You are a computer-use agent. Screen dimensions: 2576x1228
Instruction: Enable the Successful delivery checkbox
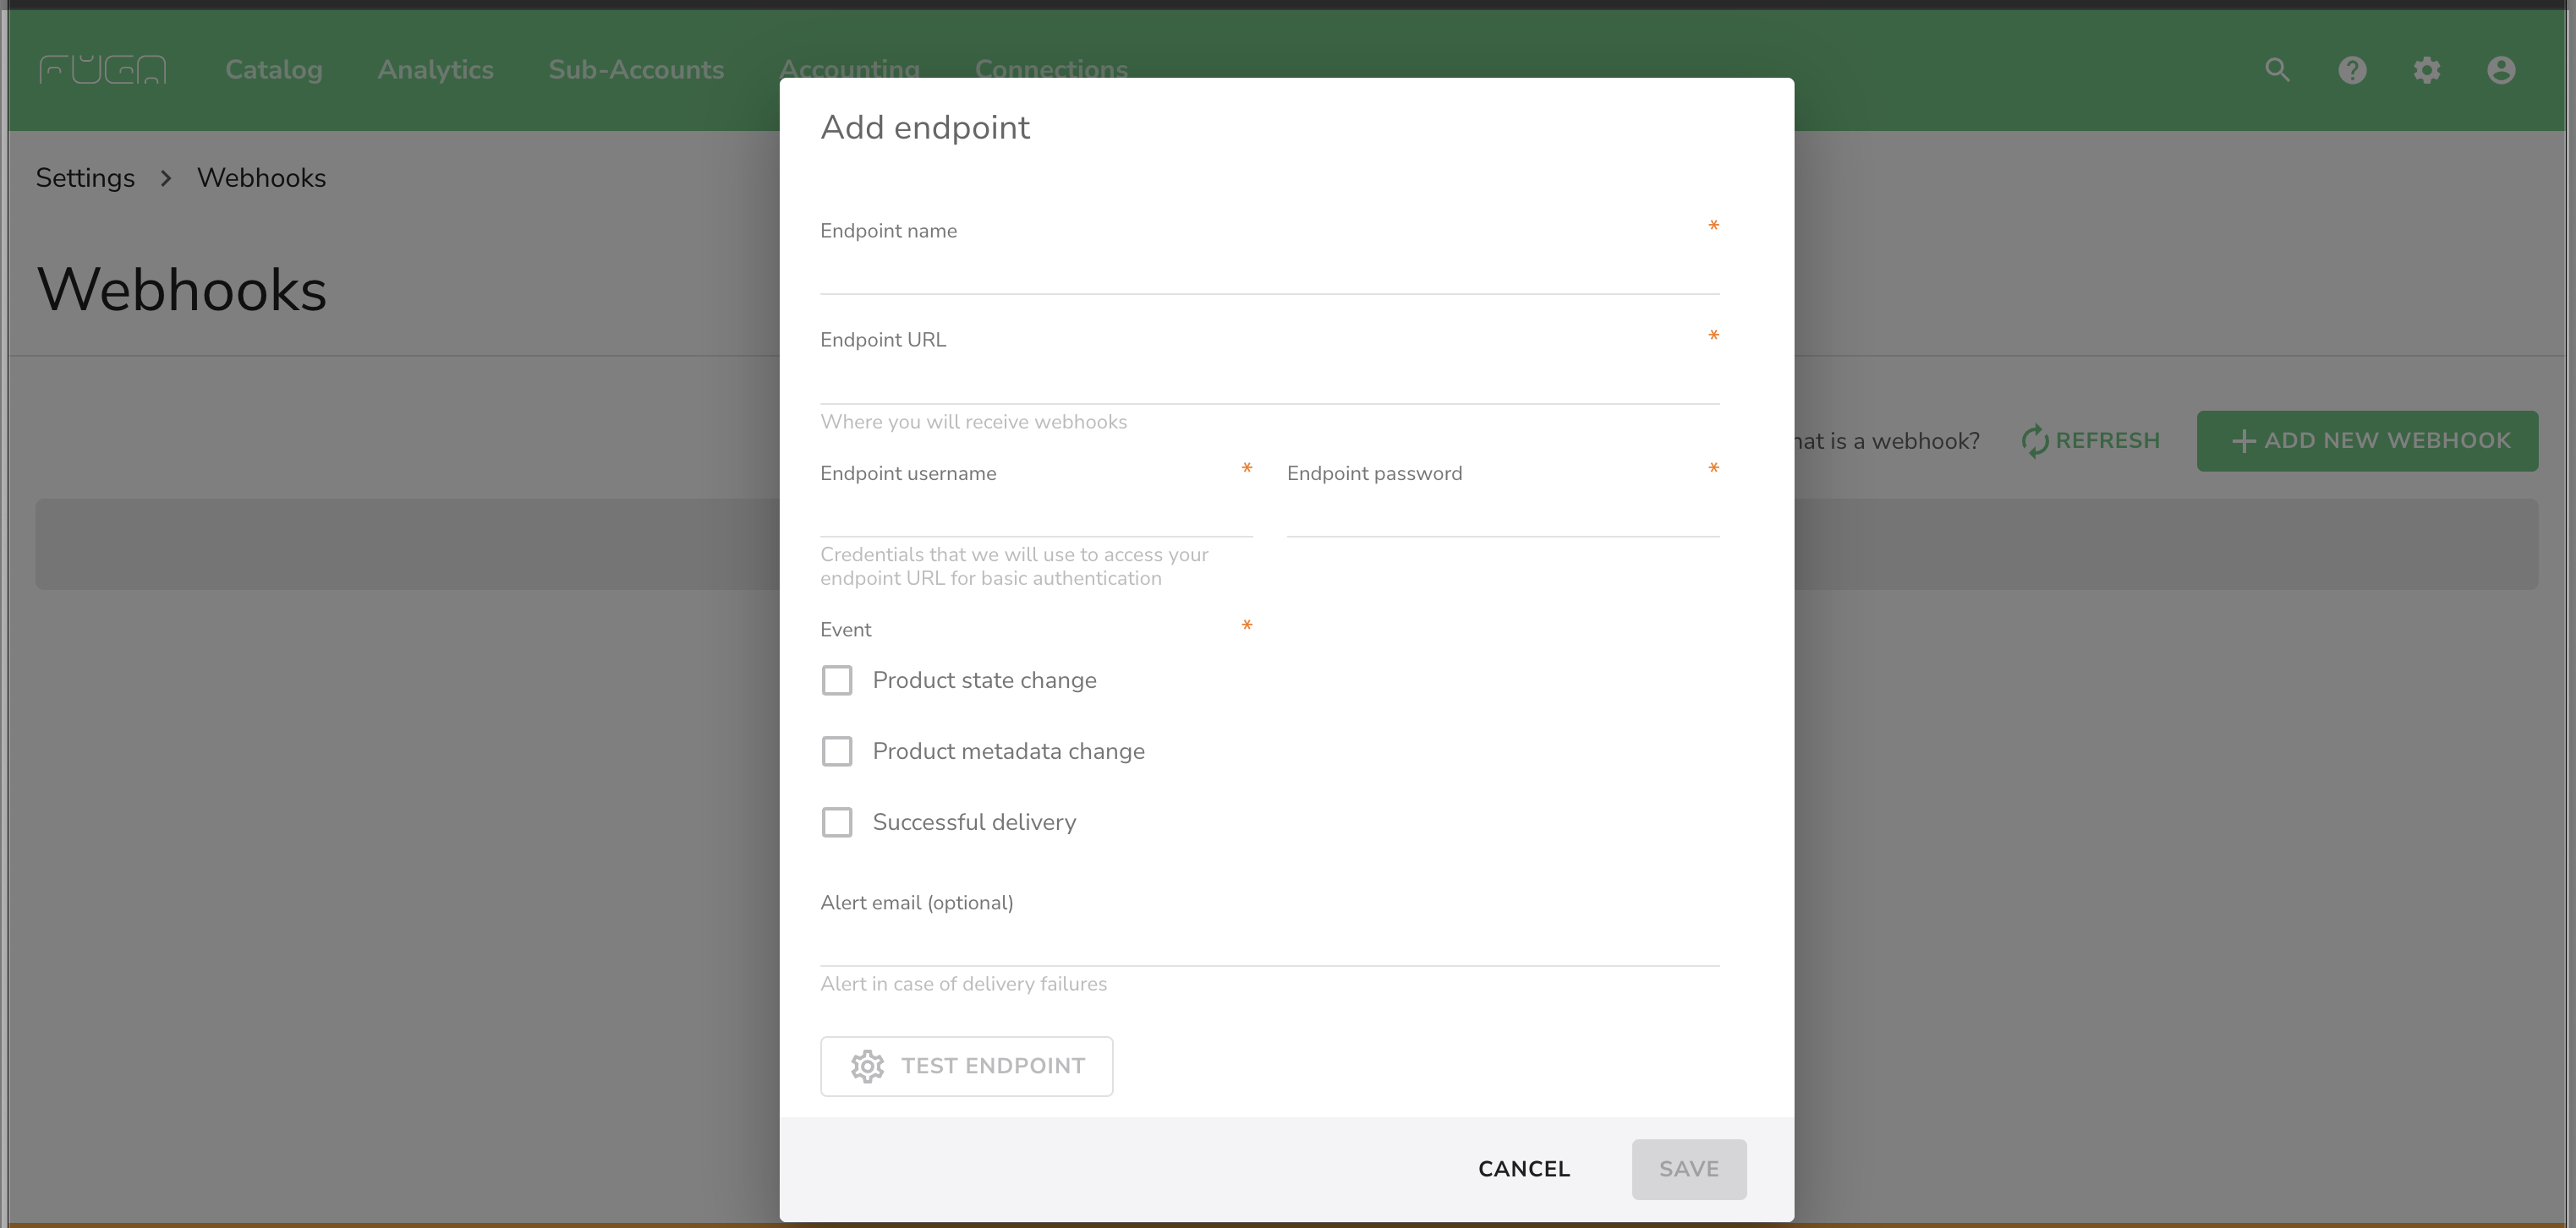pos(837,822)
